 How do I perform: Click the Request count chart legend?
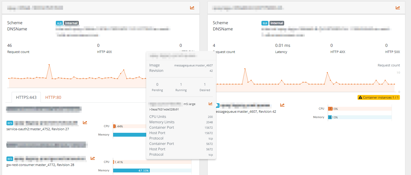click(x=389, y=65)
